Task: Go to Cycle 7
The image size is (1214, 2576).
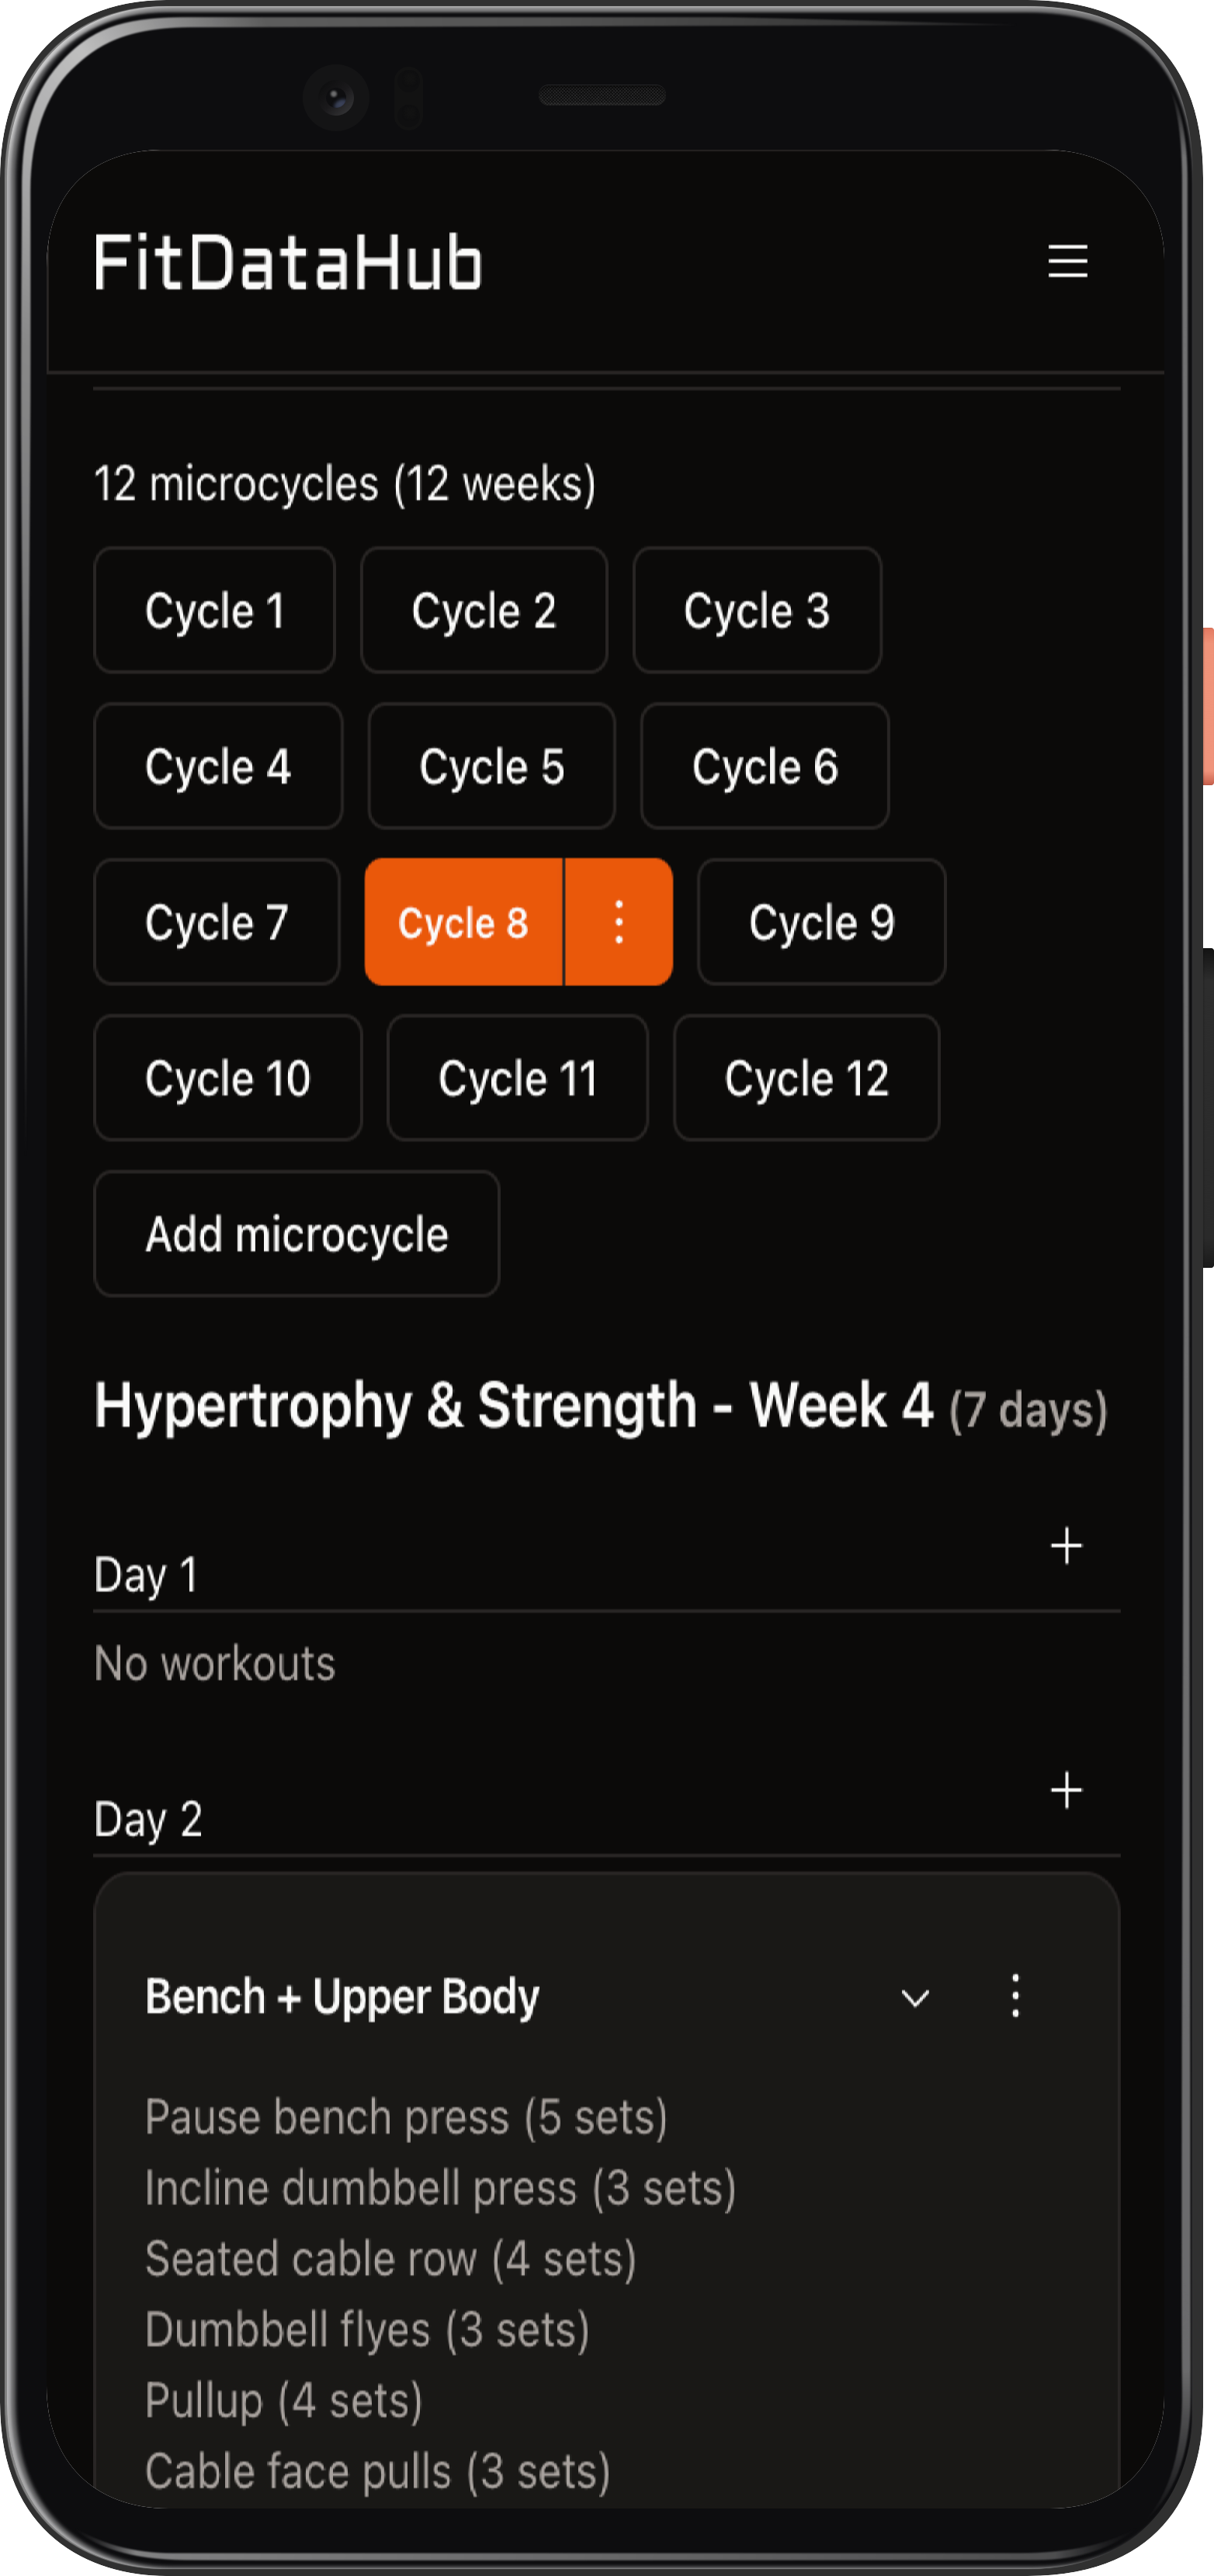Action: pyautogui.click(x=217, y=922)
